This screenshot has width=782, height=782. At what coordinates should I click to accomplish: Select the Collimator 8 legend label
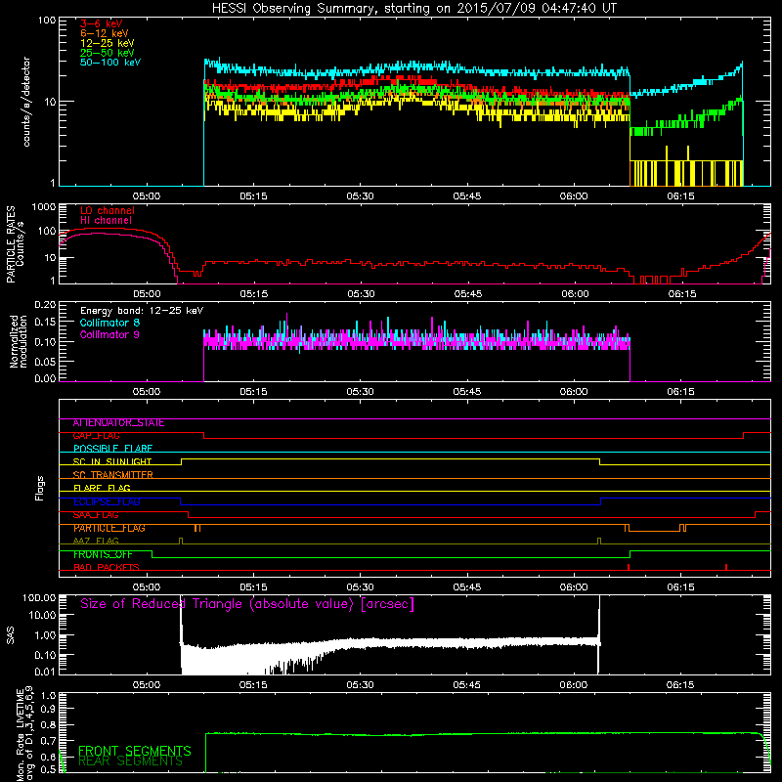click(109, 323)
